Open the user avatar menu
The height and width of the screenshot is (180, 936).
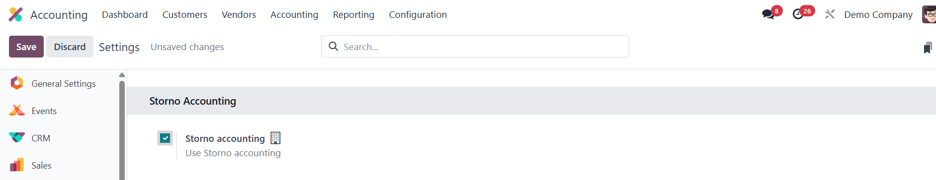pyautogui.click(x=929, y=14)
